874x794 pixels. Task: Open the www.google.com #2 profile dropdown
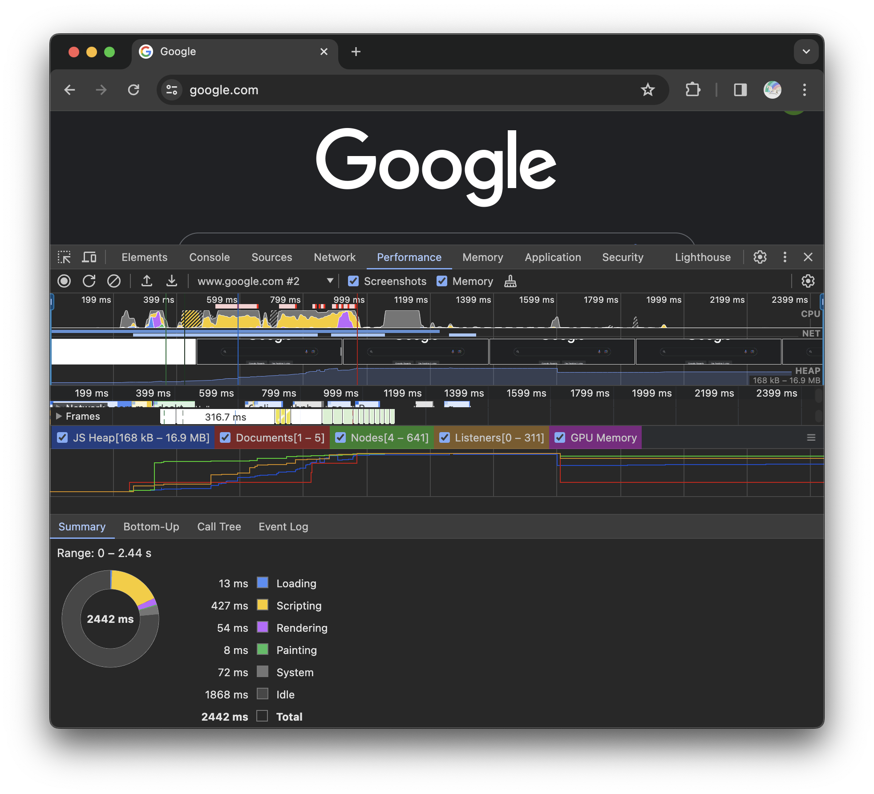265,281
